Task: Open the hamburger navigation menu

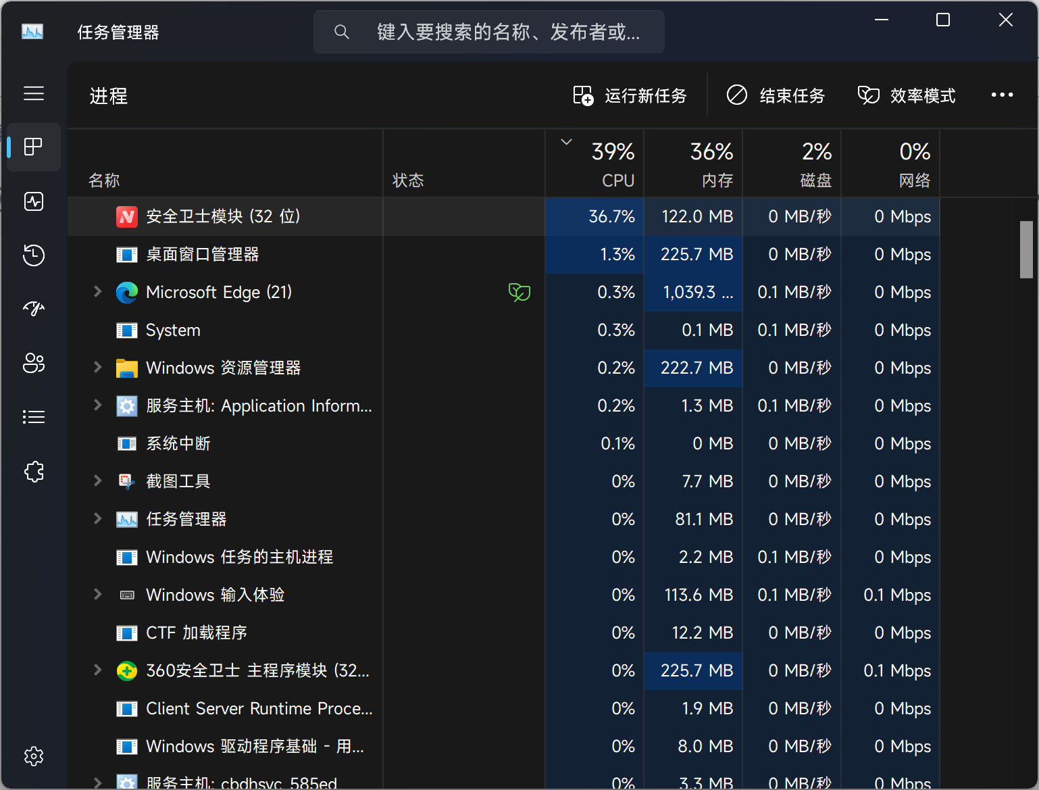Action: point(34,93)
